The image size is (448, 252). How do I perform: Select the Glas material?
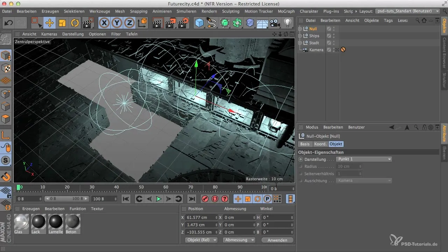21,224
